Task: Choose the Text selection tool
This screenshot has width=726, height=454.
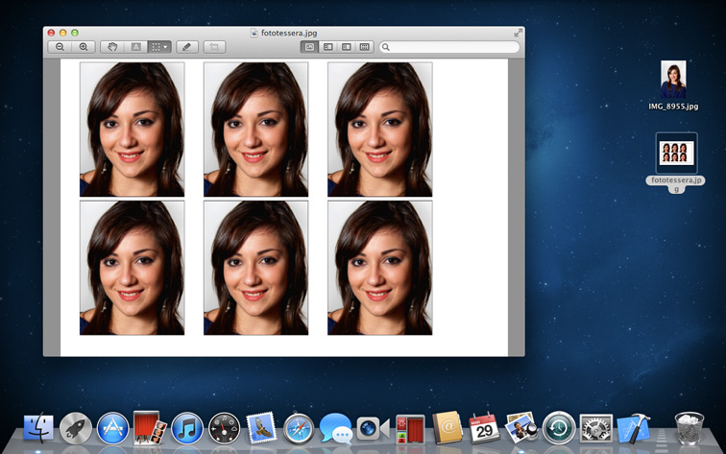Action: click(135, 47)
